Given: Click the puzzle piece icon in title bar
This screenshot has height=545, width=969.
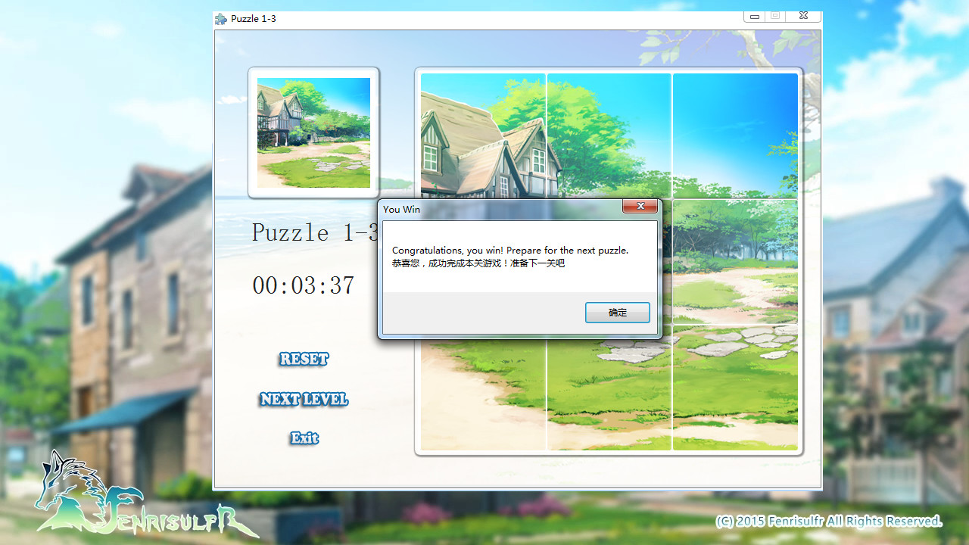Looking at the screenshot, I should click(221, 19).
